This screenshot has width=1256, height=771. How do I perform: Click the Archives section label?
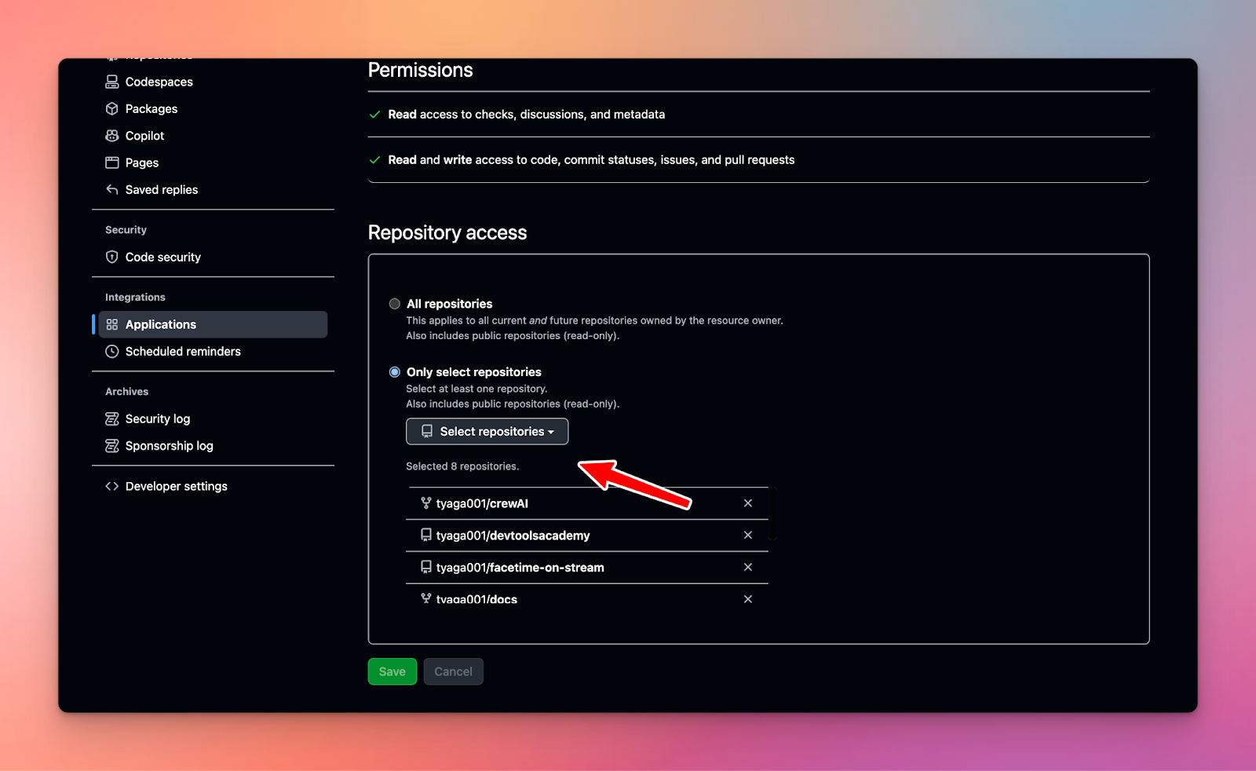click(126, 392)
